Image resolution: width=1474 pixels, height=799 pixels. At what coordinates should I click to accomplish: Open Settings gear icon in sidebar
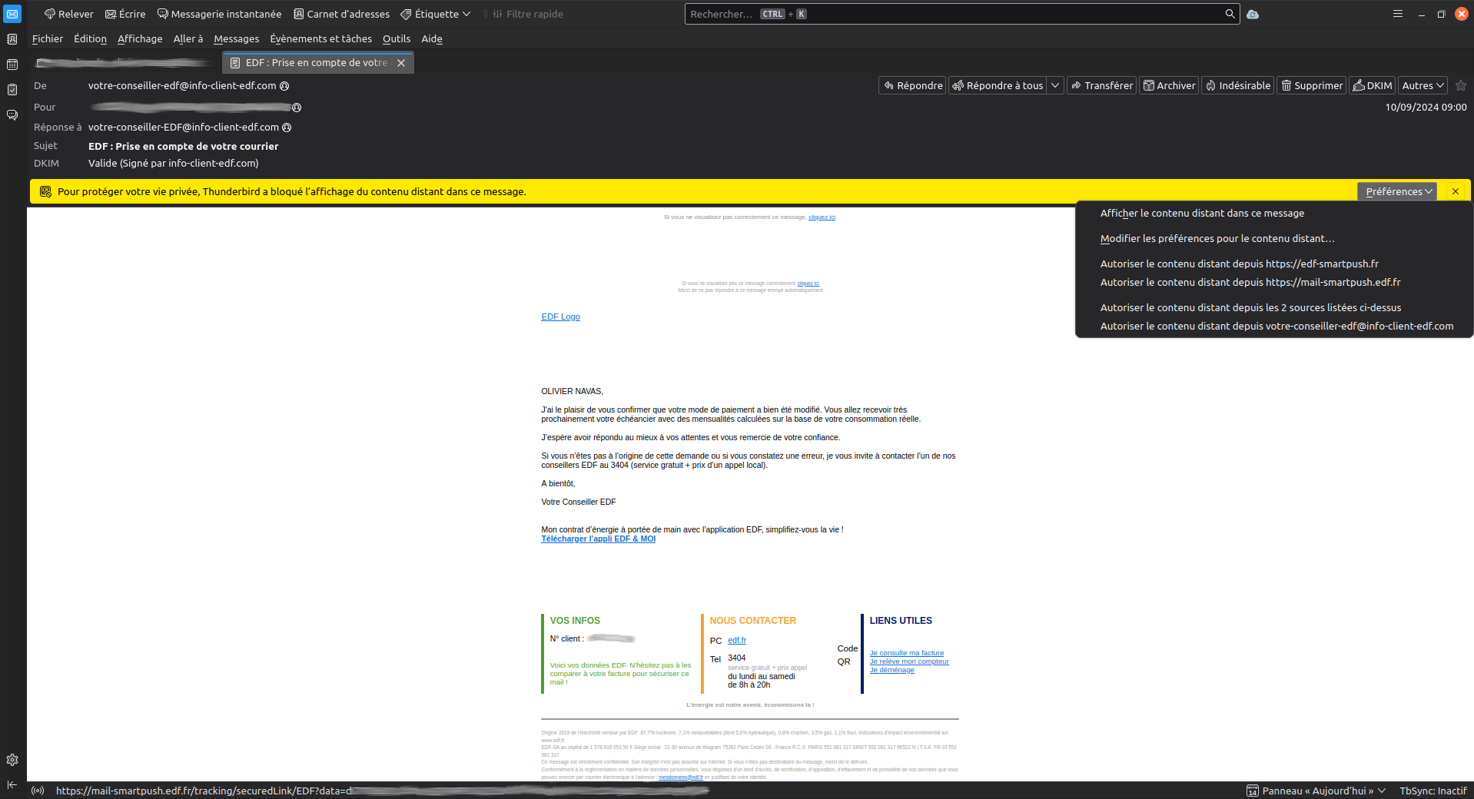(x=12, y=760)
